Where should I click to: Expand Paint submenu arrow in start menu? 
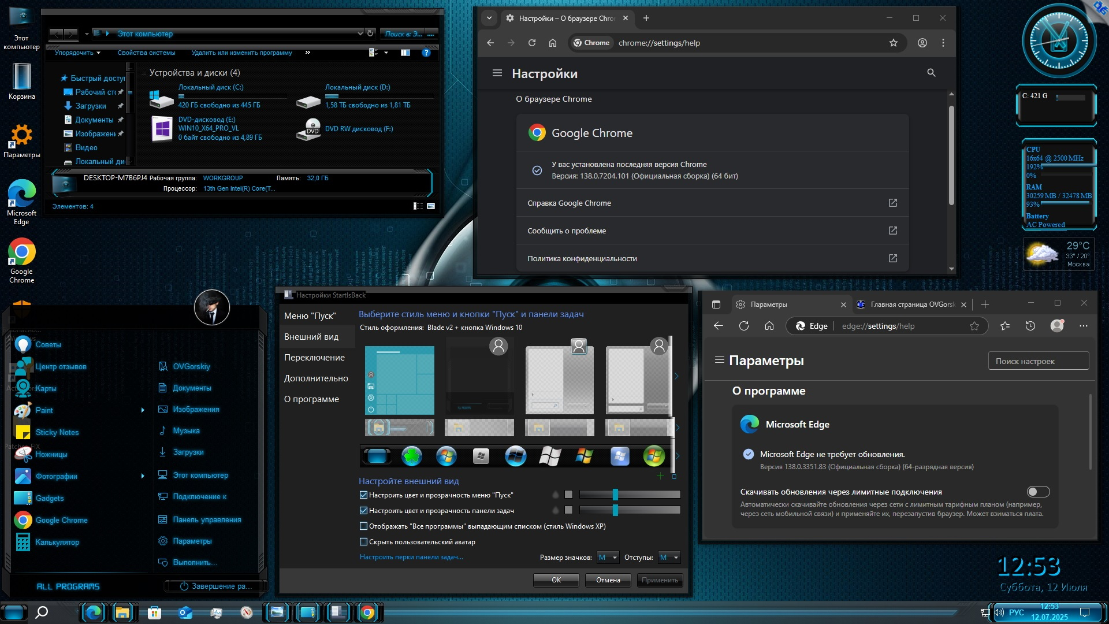[x=143, y=410]
